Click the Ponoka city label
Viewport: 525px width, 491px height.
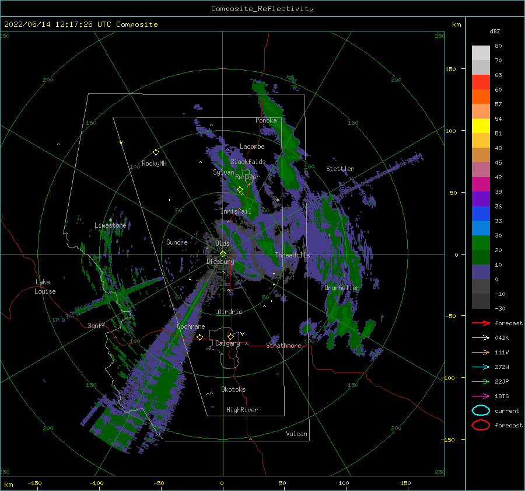266,120
